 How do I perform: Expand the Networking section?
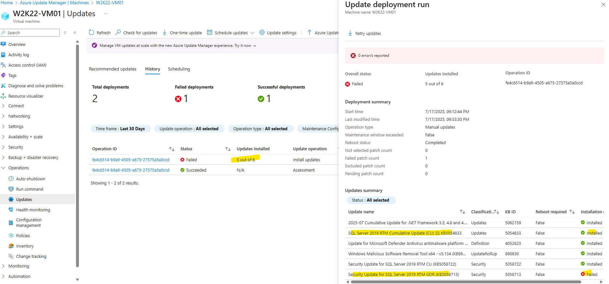[x=3, y=116]
